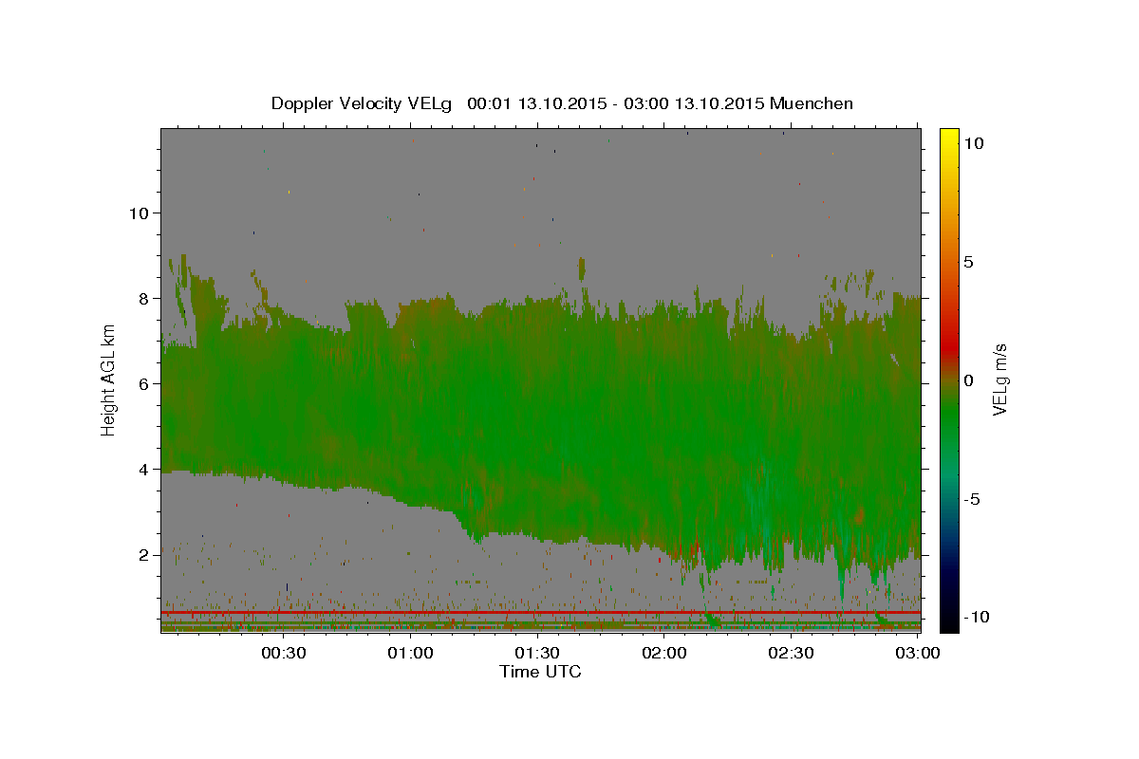Click the 02:30 time tick label
This screenshot has height=759, width=1139.
pos(791,653)
